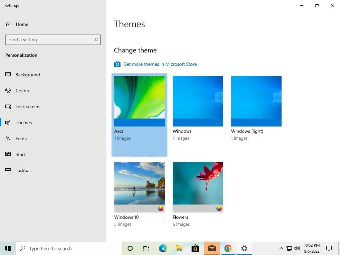The height and width of the screenshot is (255, 340).
Task: Click the Personalization section heading
Action: point(21,55)
